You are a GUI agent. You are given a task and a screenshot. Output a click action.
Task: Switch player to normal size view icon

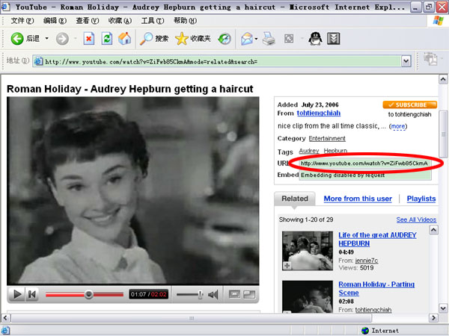point(234,294)
